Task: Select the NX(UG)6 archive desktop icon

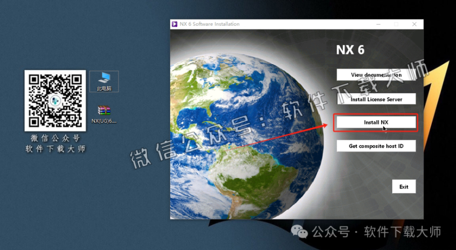Action: click(104, 110)
